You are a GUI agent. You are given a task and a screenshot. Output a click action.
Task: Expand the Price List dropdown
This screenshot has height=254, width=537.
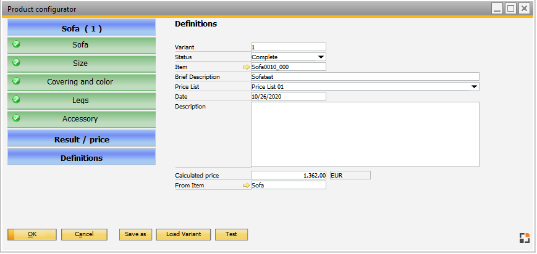pos(474,87)
